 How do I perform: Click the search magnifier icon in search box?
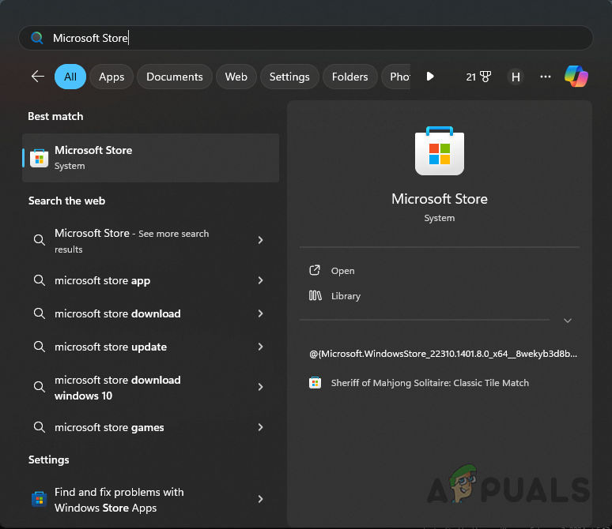tap(37, 38)
